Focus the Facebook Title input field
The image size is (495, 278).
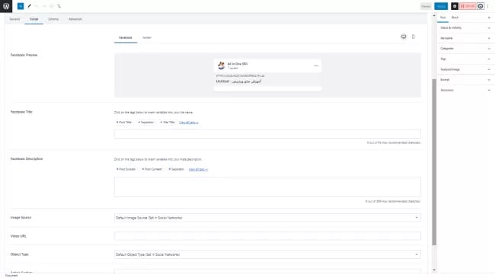pos(267,134)
